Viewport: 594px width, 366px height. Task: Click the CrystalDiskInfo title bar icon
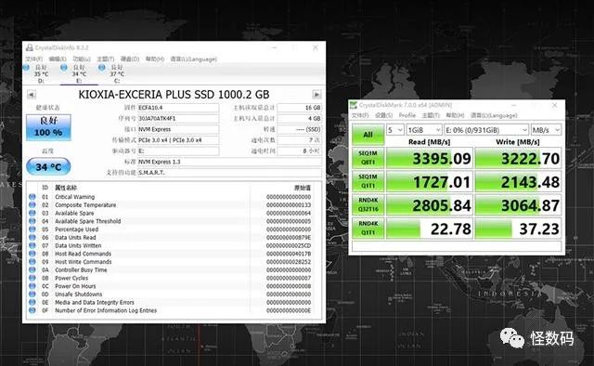tap(30, 47)
